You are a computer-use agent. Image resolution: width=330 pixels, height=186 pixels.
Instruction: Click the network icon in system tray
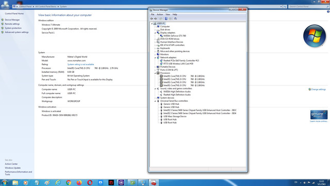click(313, 182)
